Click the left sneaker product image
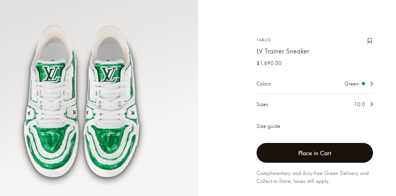This screenshot has width=396, height=196. [x=52, y=107]
